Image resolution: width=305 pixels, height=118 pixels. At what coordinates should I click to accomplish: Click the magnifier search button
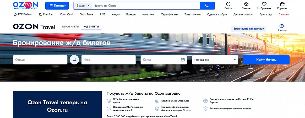click(207, 6)
